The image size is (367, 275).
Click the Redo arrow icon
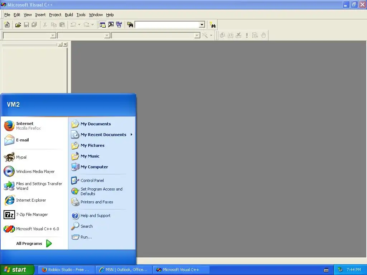coord(86,25)
